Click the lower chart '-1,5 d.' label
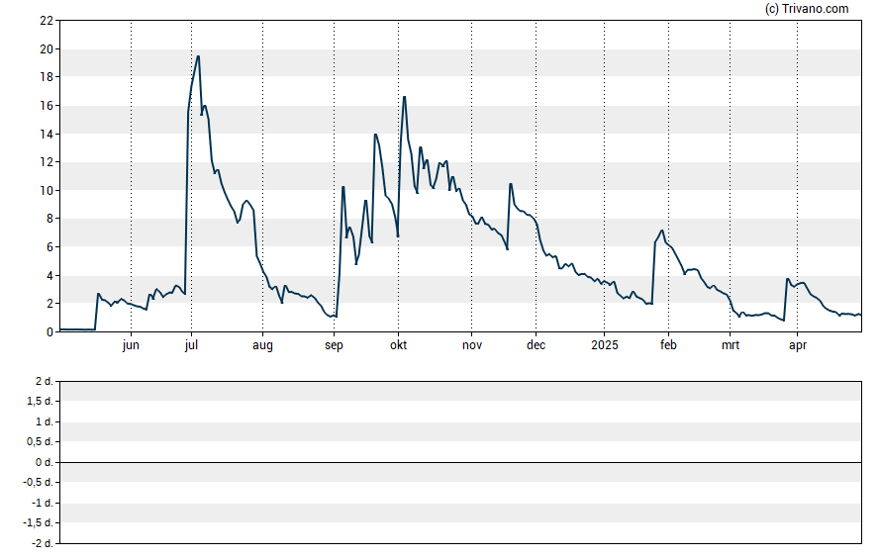The height and width of the screenshot is (559, 879). [x=38, y=523]
